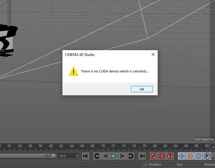Step back one frame
This screenshot has height=168, width=215.
[x=105, y=156]
